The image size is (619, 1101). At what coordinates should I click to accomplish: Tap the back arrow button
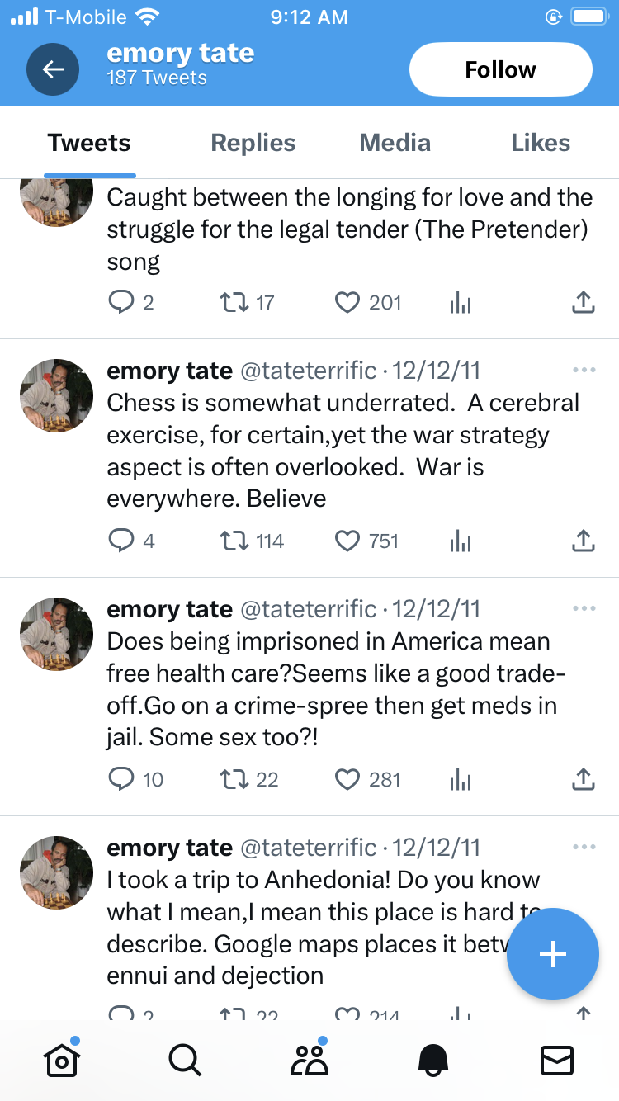click(x=53, y=69)
